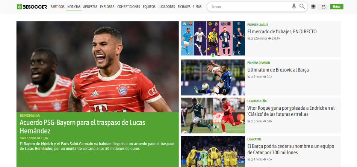Open the main Lucas Hernández photo
357x167 pixels.
97,67
